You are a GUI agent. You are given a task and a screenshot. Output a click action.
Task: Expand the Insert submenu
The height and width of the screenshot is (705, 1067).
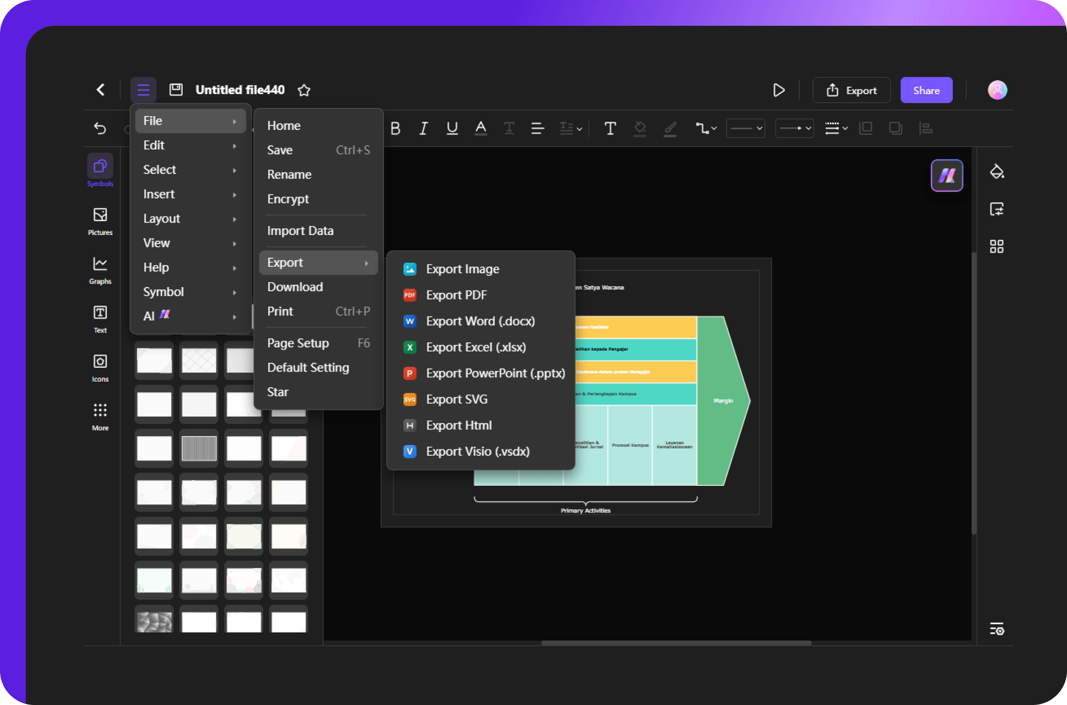[x=190, y=194]
